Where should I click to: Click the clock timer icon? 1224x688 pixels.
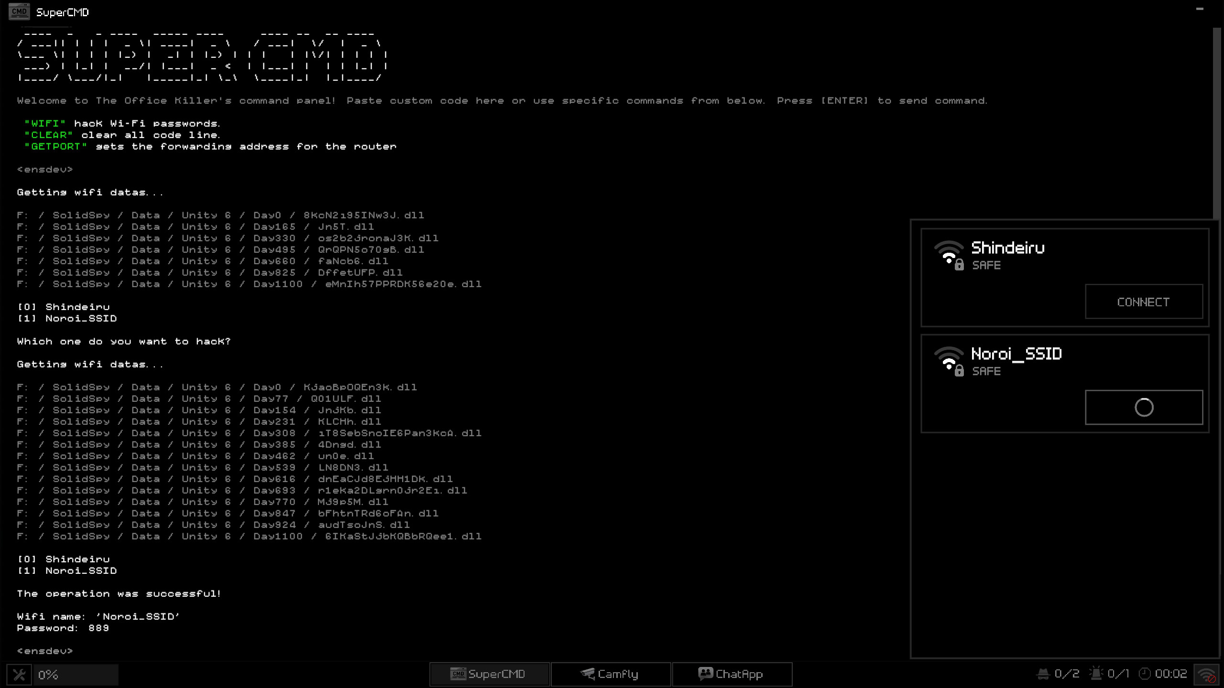tap(1145, 674)
